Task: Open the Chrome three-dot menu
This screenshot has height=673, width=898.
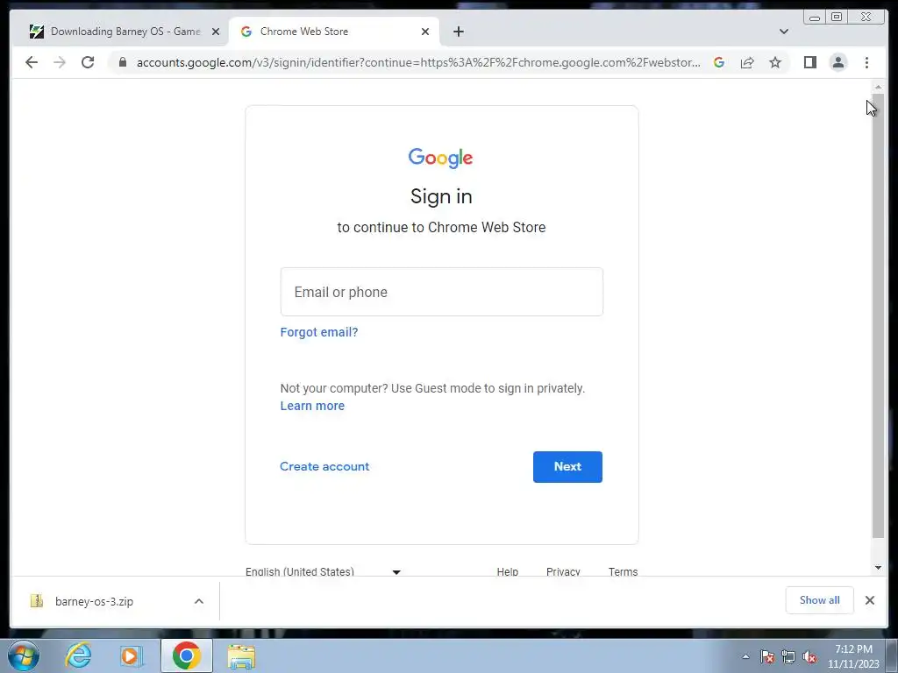Action: pos(866,62)
